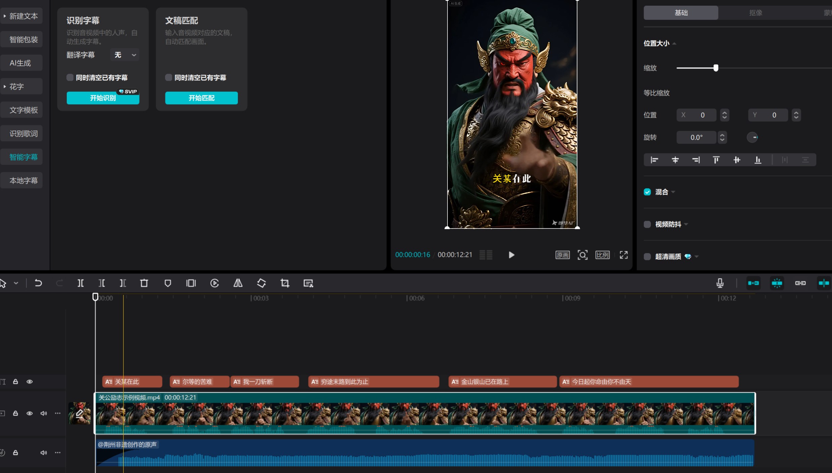Expand 混合 section arrow
Viewport: 832px width, 473px height.
click(x=673, y=192)
